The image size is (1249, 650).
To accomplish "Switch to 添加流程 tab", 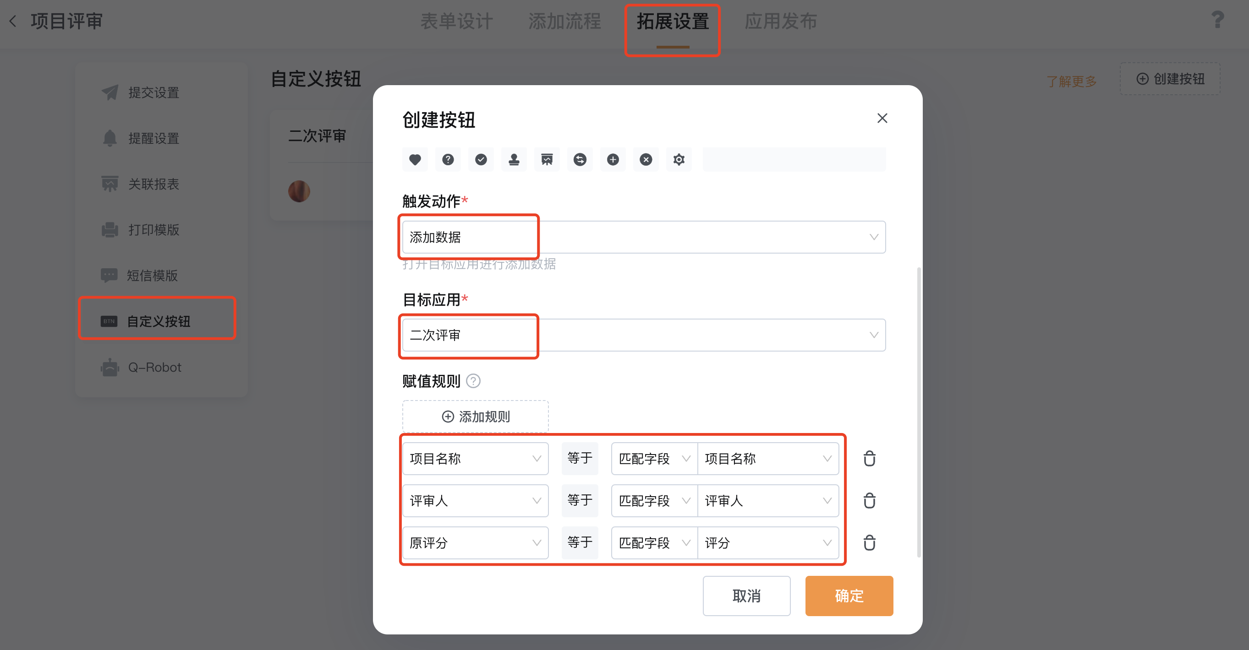I will tap(564, 22).
